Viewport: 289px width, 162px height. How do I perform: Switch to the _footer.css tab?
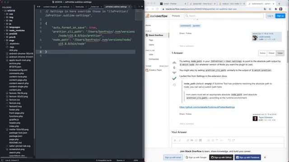tap(95, 7)
